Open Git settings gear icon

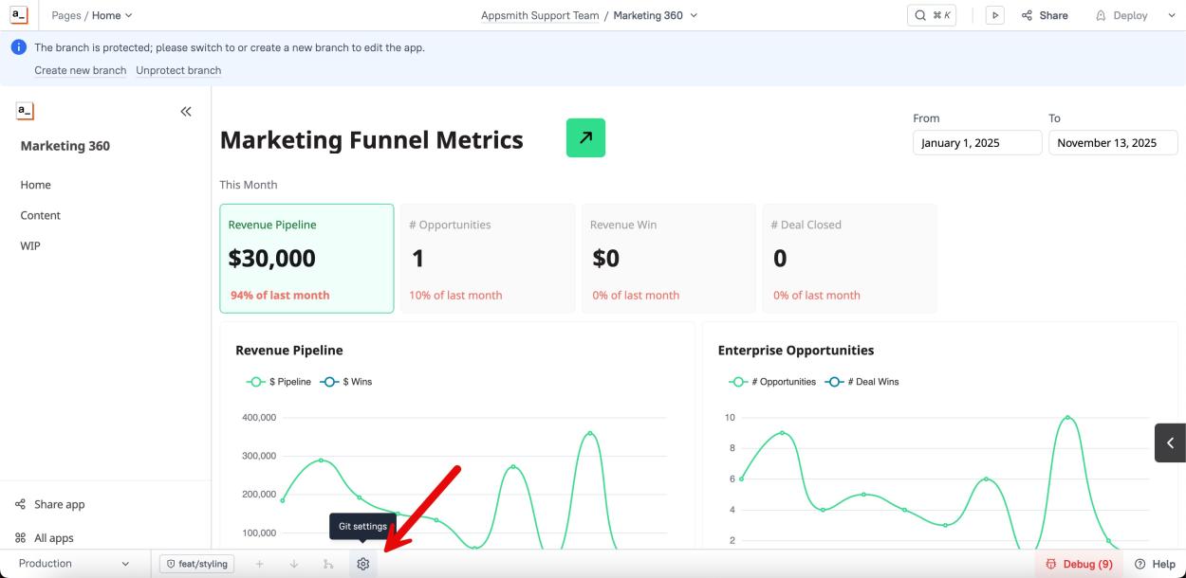pyautogui.click(x=362, y=564)
